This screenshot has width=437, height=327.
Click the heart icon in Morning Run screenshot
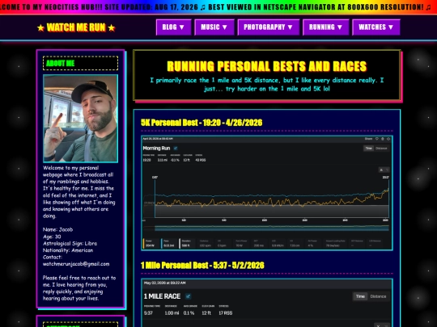(377, 139)
